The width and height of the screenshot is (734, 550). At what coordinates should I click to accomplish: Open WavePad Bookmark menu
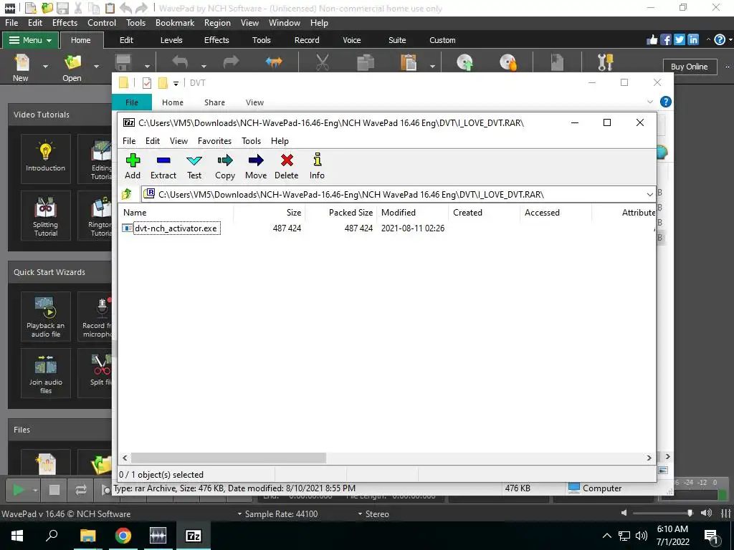[175, 22]
